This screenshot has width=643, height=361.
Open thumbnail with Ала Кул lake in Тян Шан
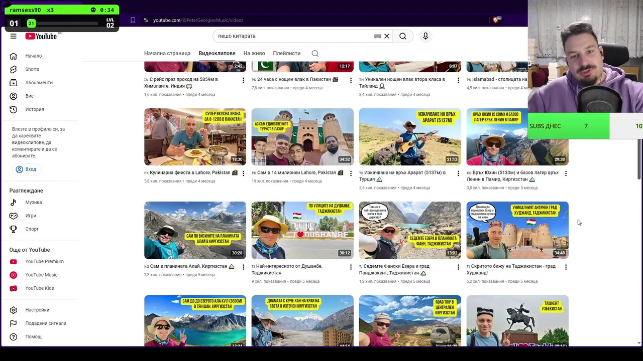195,321
